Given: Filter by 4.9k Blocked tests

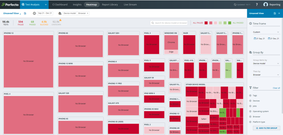Looking at the screenshot, I should (x=44, y=23).
